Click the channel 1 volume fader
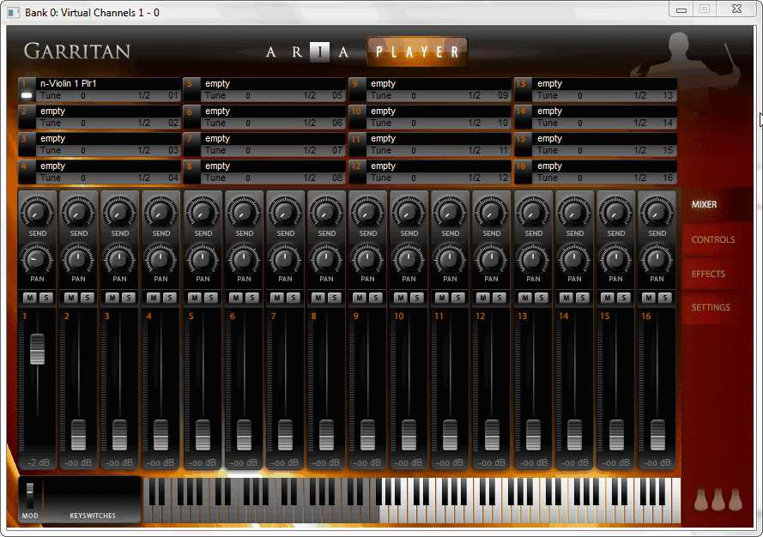The width and height of the screenshot is (763, 537). coord(37,349)
